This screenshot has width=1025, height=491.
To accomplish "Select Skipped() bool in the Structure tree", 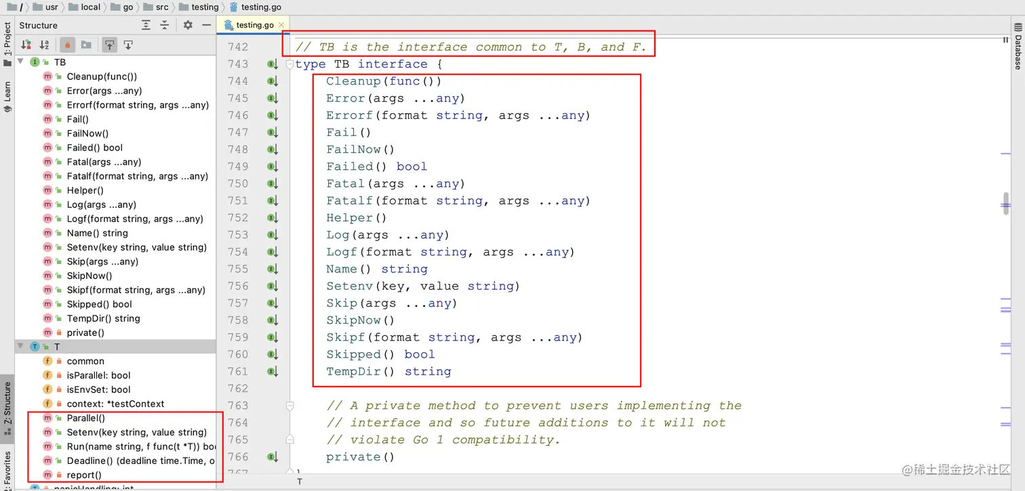I will tap(99, 304).
